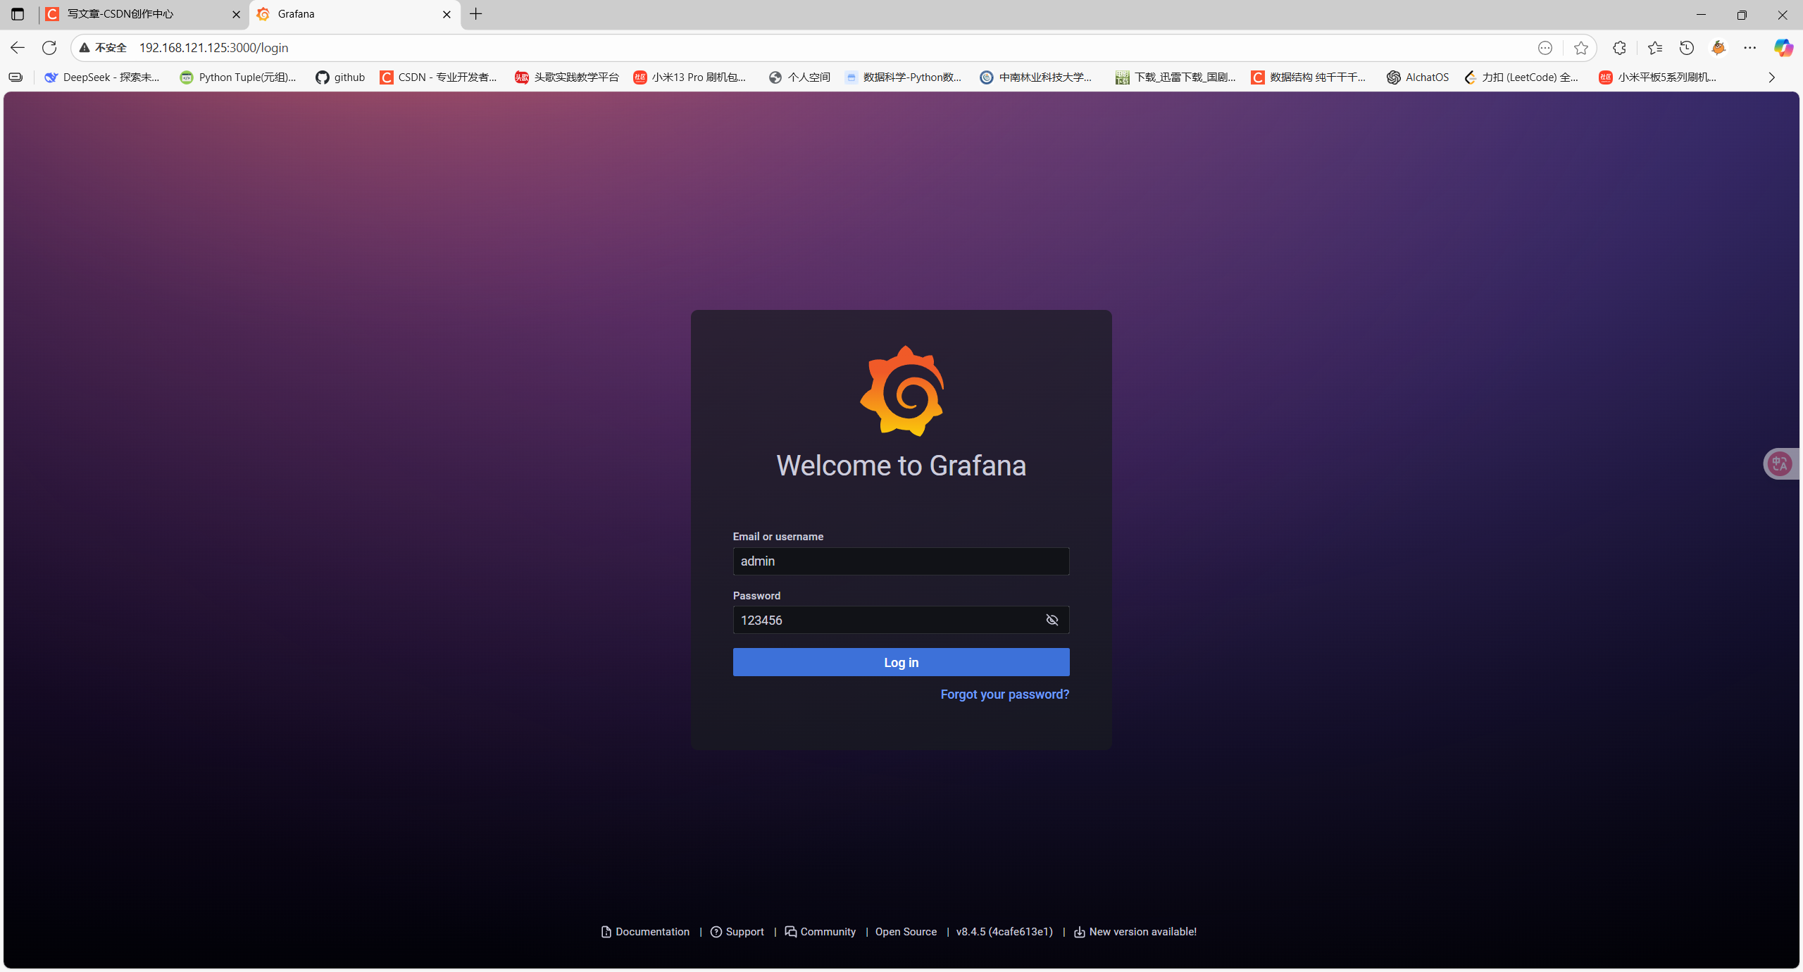Focus the Email or username field

(x=901, y=561)
